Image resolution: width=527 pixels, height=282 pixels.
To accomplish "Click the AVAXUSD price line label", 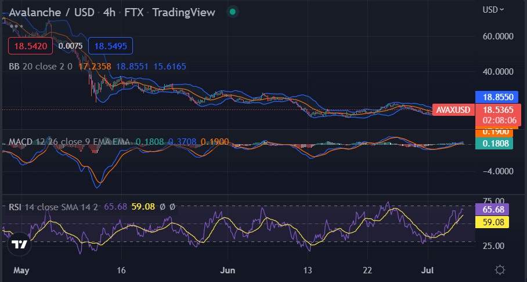I will 453,109.
